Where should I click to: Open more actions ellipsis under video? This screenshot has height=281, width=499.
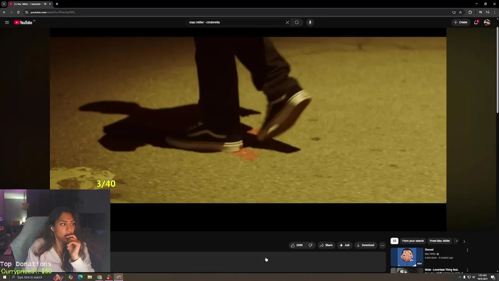pyautogui.click(x=382, y=245)
